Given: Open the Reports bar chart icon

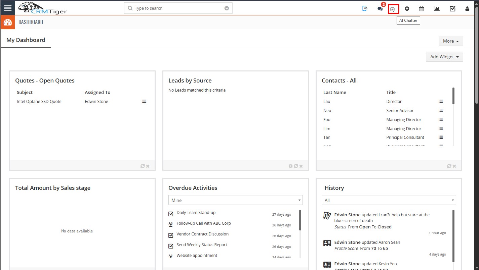Looking at the screenshot, I should [x=437, y=9].
